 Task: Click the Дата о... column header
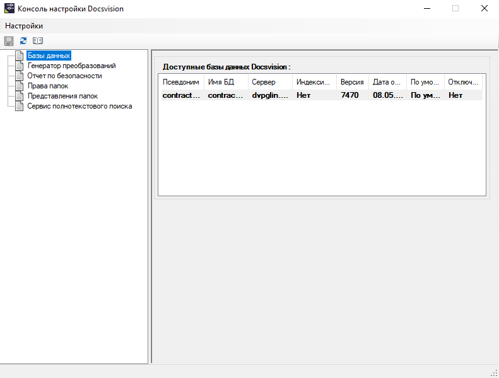tap(387, 82)
